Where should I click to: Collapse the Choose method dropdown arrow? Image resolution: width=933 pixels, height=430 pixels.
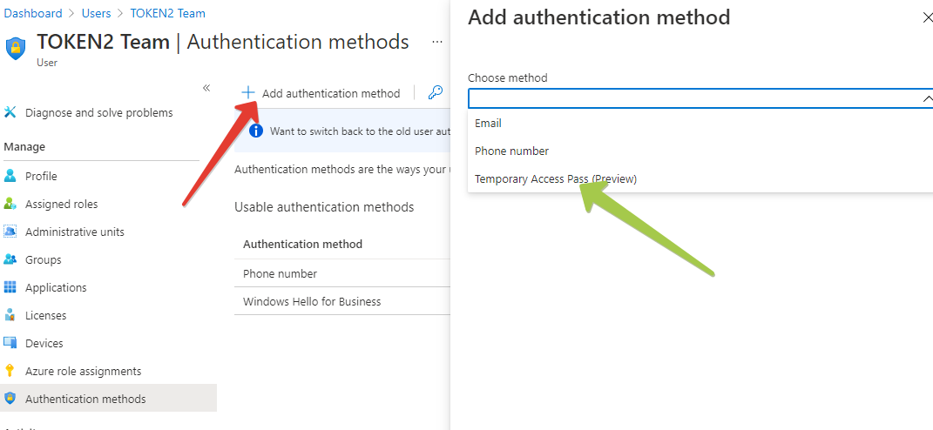[927, 98]
